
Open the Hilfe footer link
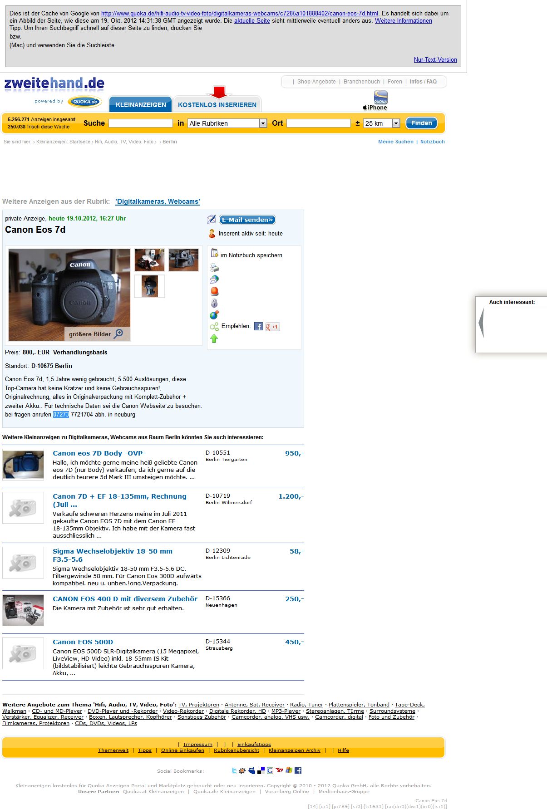(x=343, y=750)
